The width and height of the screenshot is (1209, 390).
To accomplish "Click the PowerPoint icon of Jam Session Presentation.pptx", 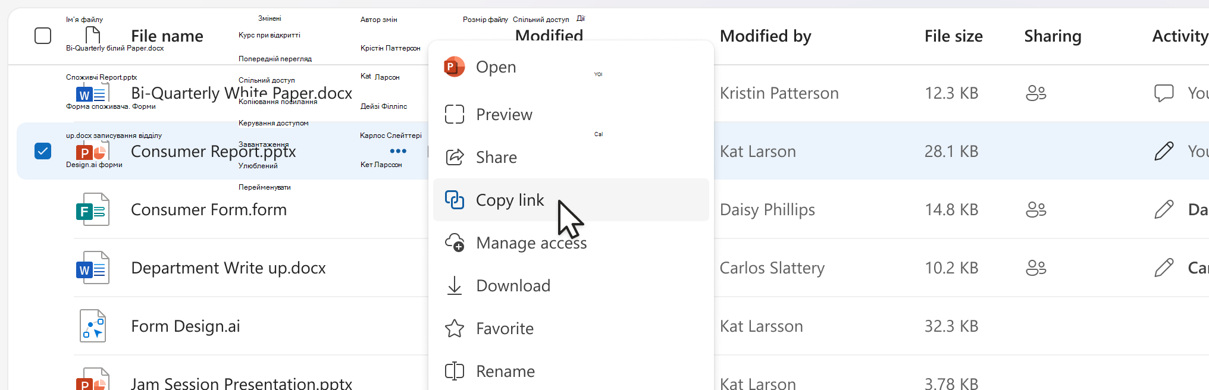I will [93, 379].
